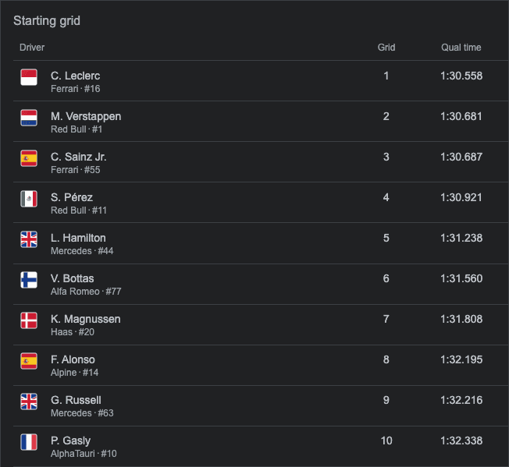Click the UK flag beside L. Hamilton
Image resolution: width=509 pixels, height=467 pixels.
[x=29, y=239]
